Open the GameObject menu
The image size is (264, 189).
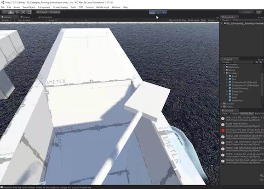tap(29, 7)
